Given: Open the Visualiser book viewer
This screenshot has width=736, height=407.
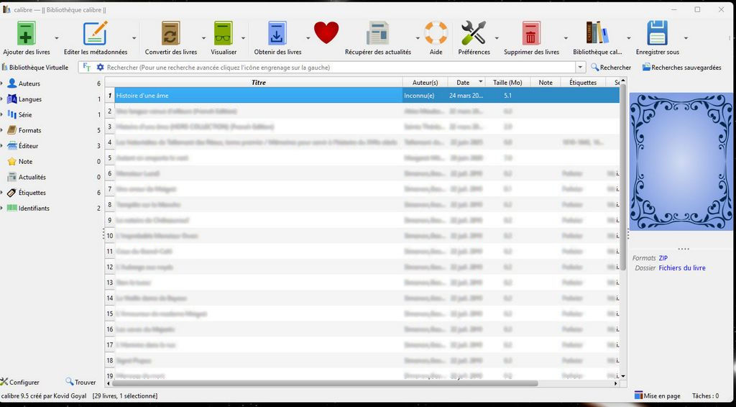Looking at the screenshot, I should click(x=224, y=34).
